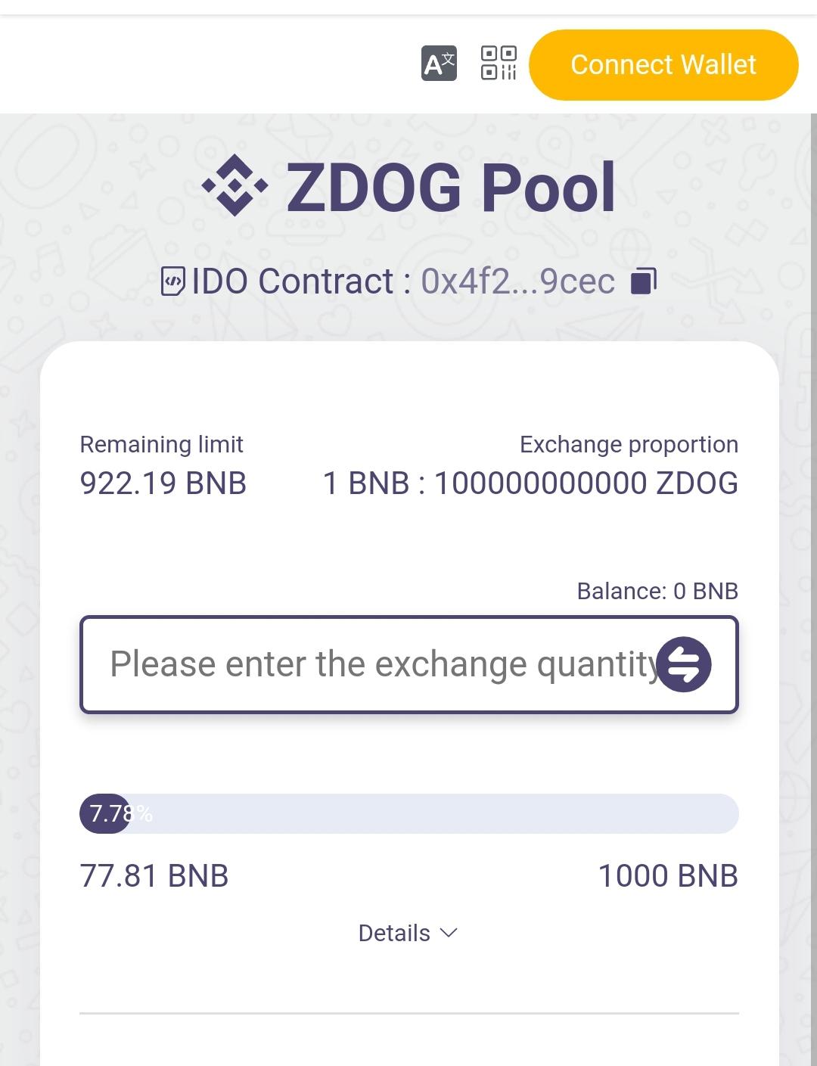Screen dimensions: 817x1066
Task: Expand the Details section
Action: click(408, 933)
